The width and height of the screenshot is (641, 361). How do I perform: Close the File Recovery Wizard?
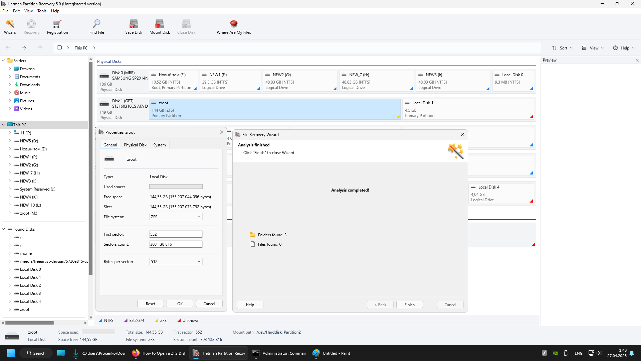462,134
